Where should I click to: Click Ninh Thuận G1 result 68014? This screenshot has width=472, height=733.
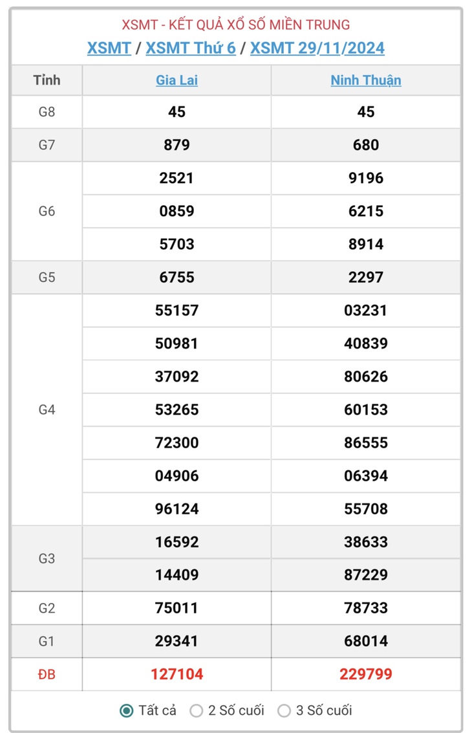pyautogui.click(x=366, y=641)
